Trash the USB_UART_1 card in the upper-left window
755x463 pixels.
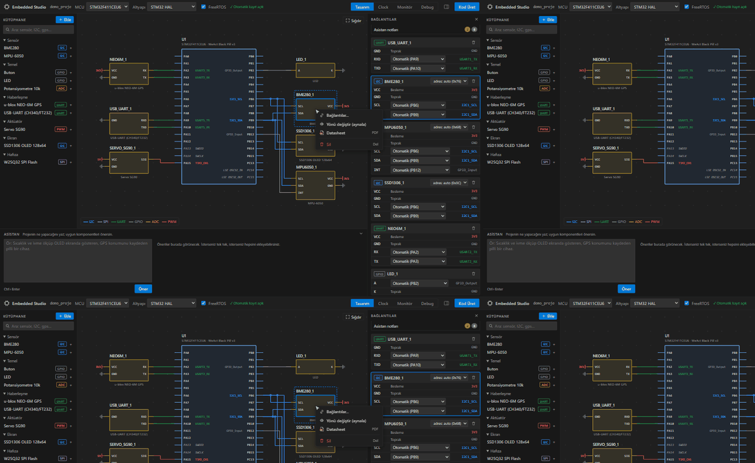coord(474,42)
